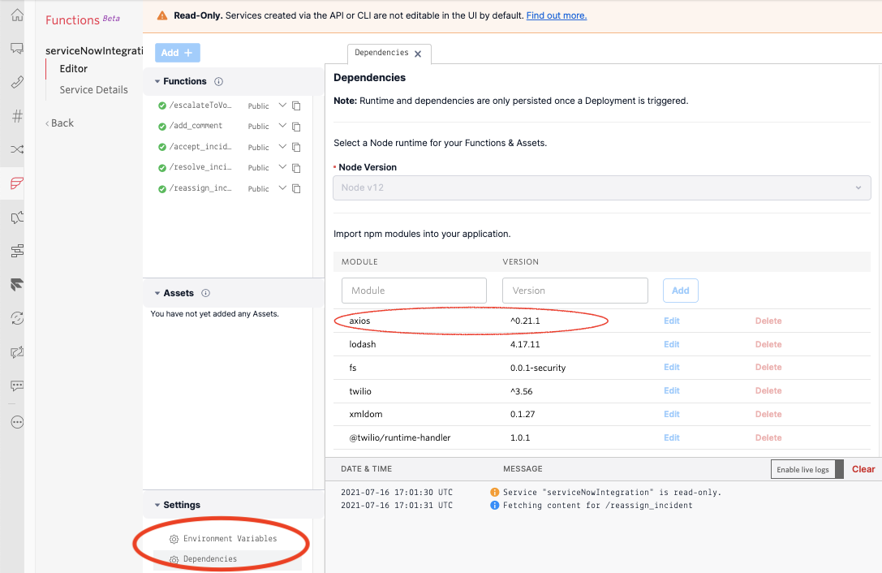This screenshot has width=882, height=573.
Task: Edit the lodash dependency
Action: click(672, 344)
